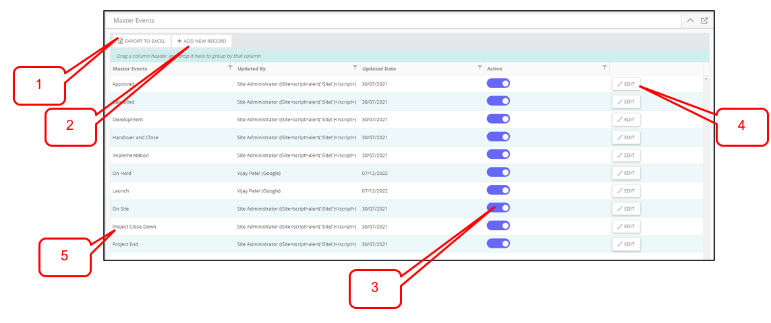This screenshot has height=323, width=771.
Task: Toggle Active switch for Handover and Close
Action: coord(498,137)
